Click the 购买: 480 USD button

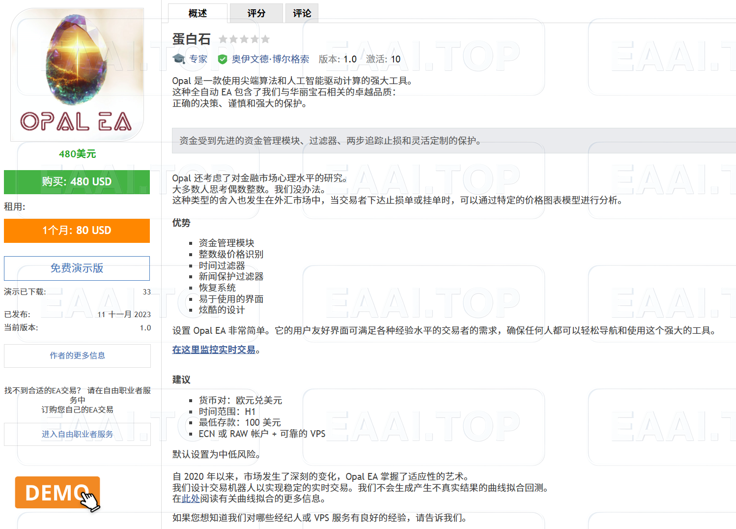pyautogui.click(x=77, y=181)
